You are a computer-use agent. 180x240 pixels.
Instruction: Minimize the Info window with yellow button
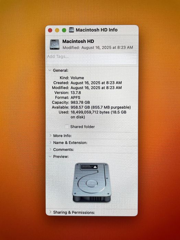(x=57, y=30)
